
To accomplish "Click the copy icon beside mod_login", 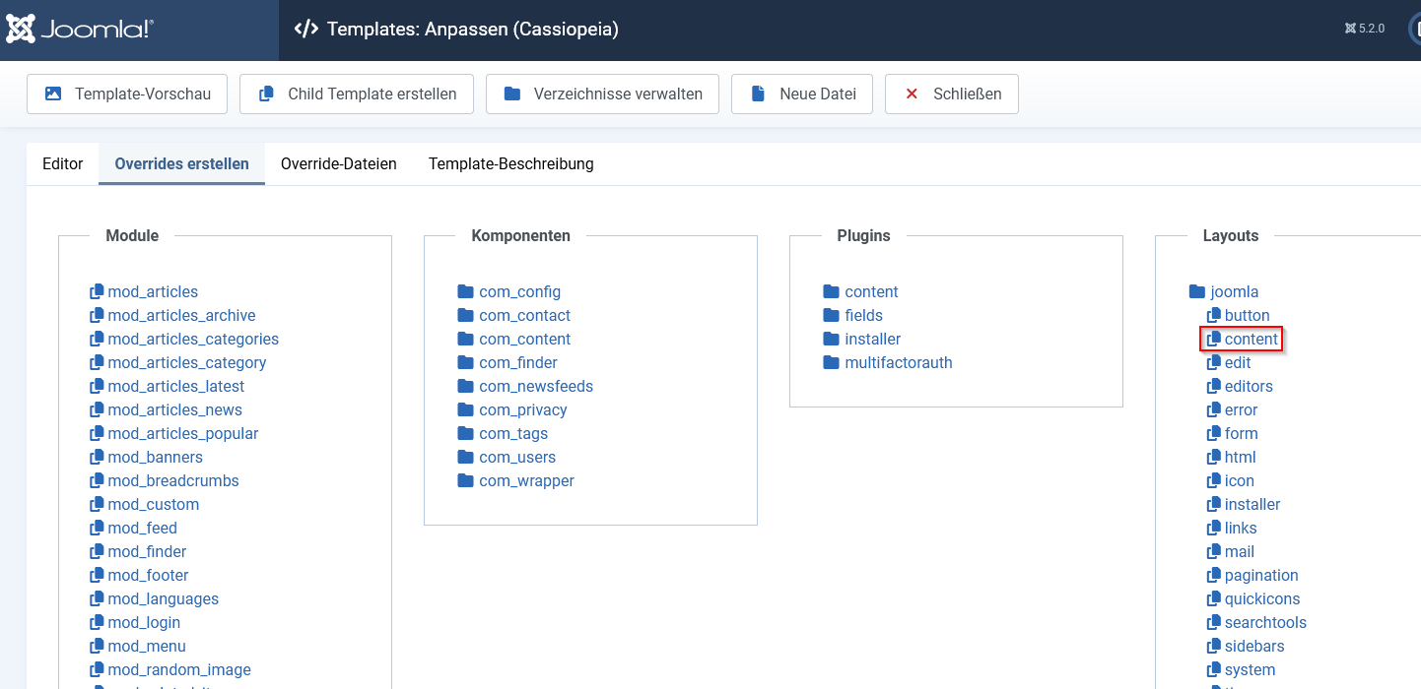I will point(97,622).
